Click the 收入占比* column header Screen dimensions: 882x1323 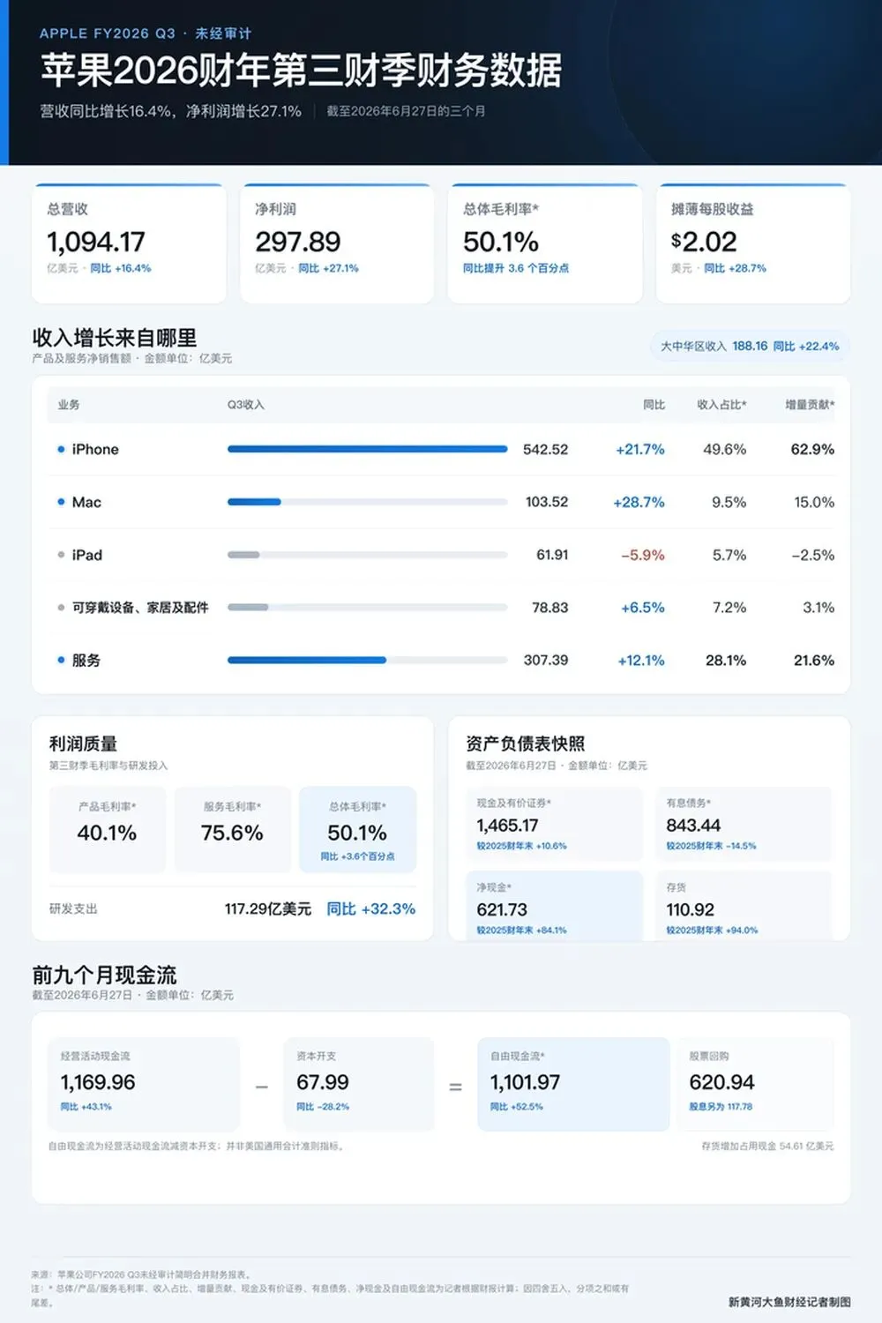[721, 405]
